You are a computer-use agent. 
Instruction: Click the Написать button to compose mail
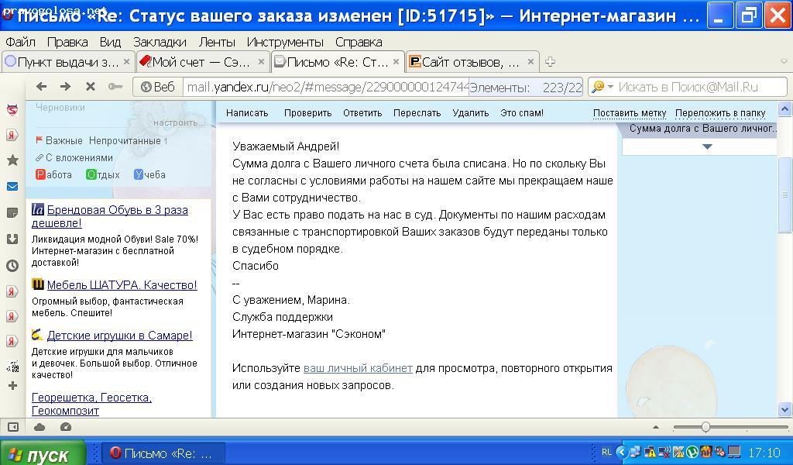(x=247, y=112)
